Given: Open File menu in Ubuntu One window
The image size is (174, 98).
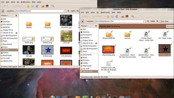Looking at the screenshot, I should (83, 13).
